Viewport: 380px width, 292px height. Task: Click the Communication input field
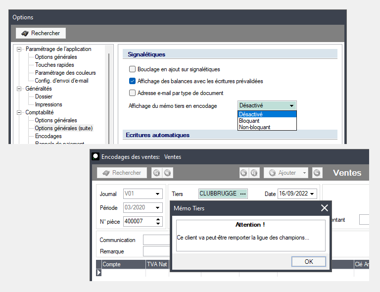click(x=155, y=240)
